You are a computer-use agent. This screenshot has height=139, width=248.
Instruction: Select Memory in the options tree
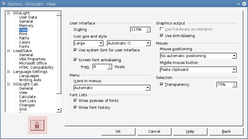point(26,26)
